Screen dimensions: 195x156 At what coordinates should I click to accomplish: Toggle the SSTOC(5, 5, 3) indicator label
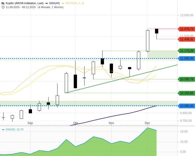coord(74,3)
